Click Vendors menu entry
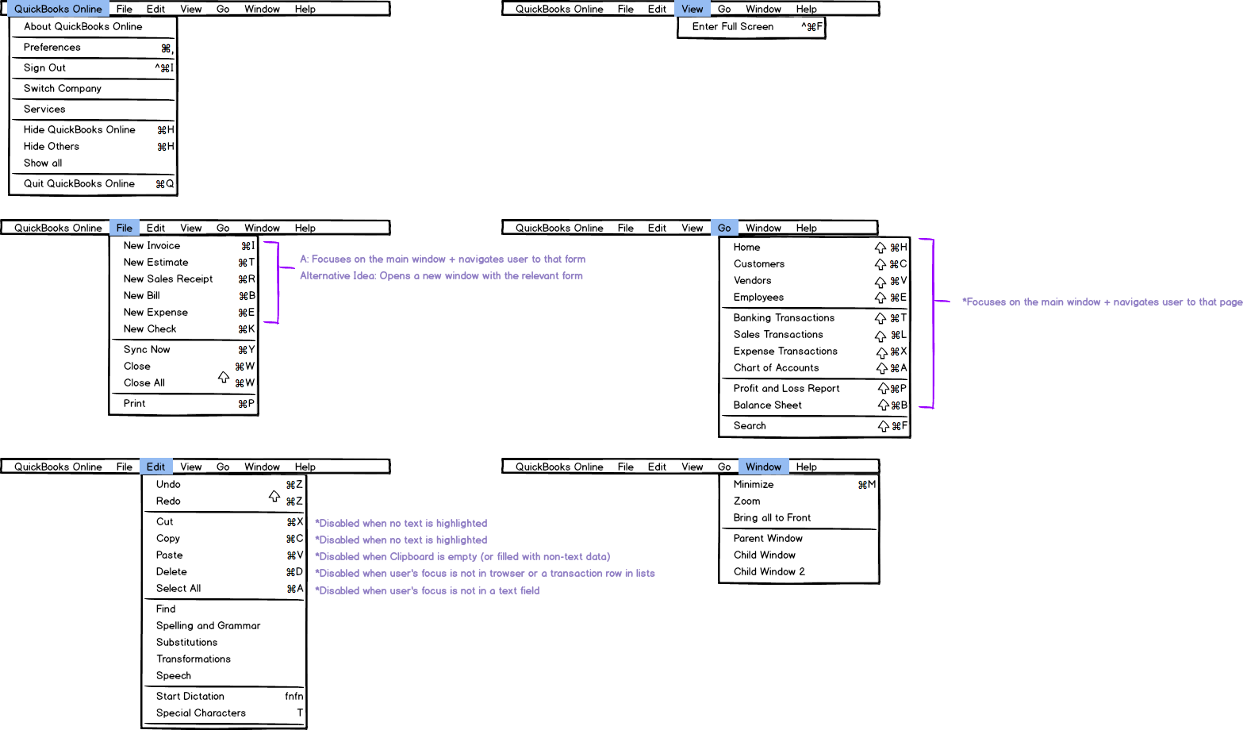 pyautogui.click(x=815, y=280)
